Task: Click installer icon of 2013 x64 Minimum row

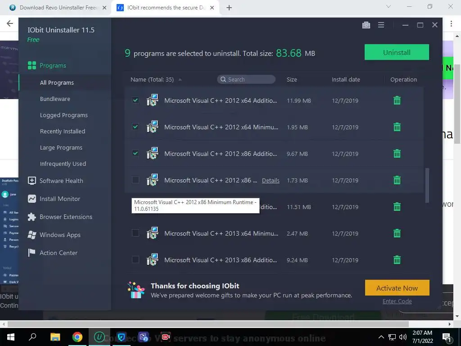Action: tap(153, 233)
